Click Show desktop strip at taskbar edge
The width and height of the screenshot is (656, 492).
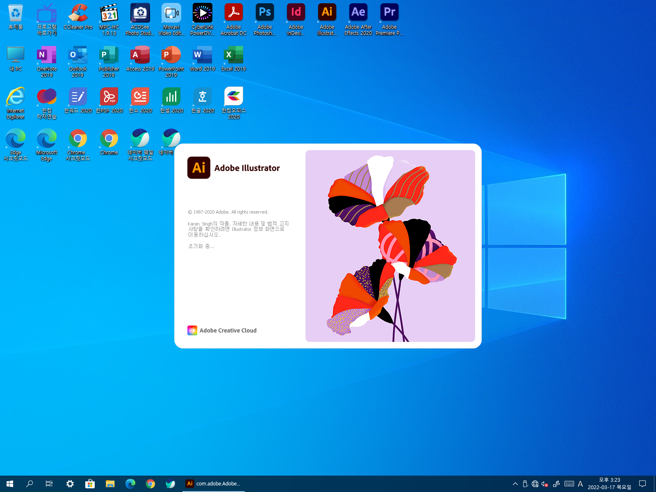click(x=654, y=484)
